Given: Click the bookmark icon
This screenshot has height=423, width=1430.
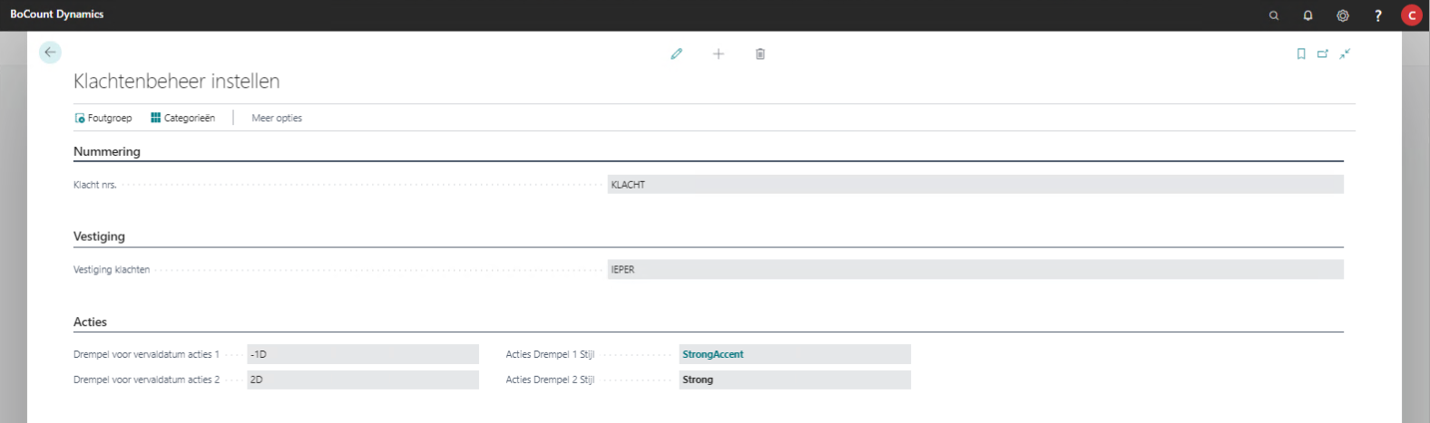Looking at the screenshot, I should pos(1301,54).
